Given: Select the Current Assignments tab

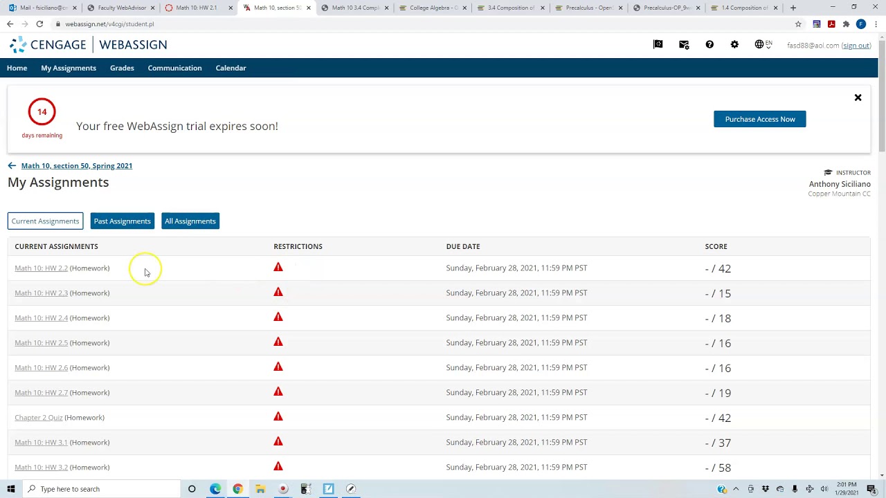Looking at the screenshot, I should [x=45, y=221].
